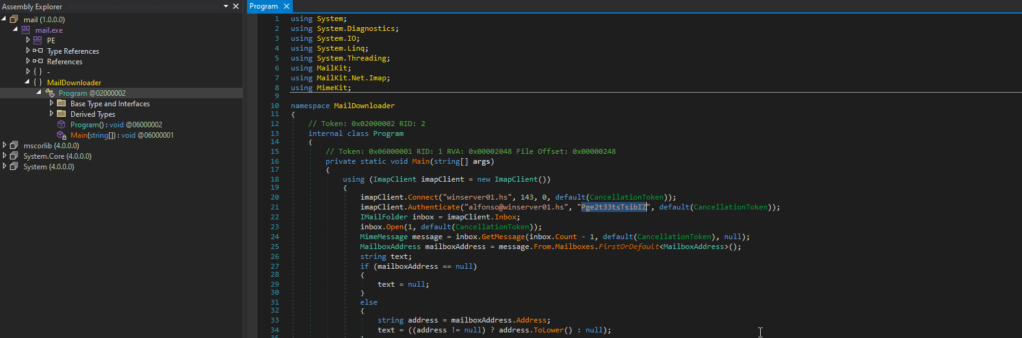Click the FirstOrDefault method reference on line 25
The height and width of the screenshot is (338, 1022).
point(628,247)
